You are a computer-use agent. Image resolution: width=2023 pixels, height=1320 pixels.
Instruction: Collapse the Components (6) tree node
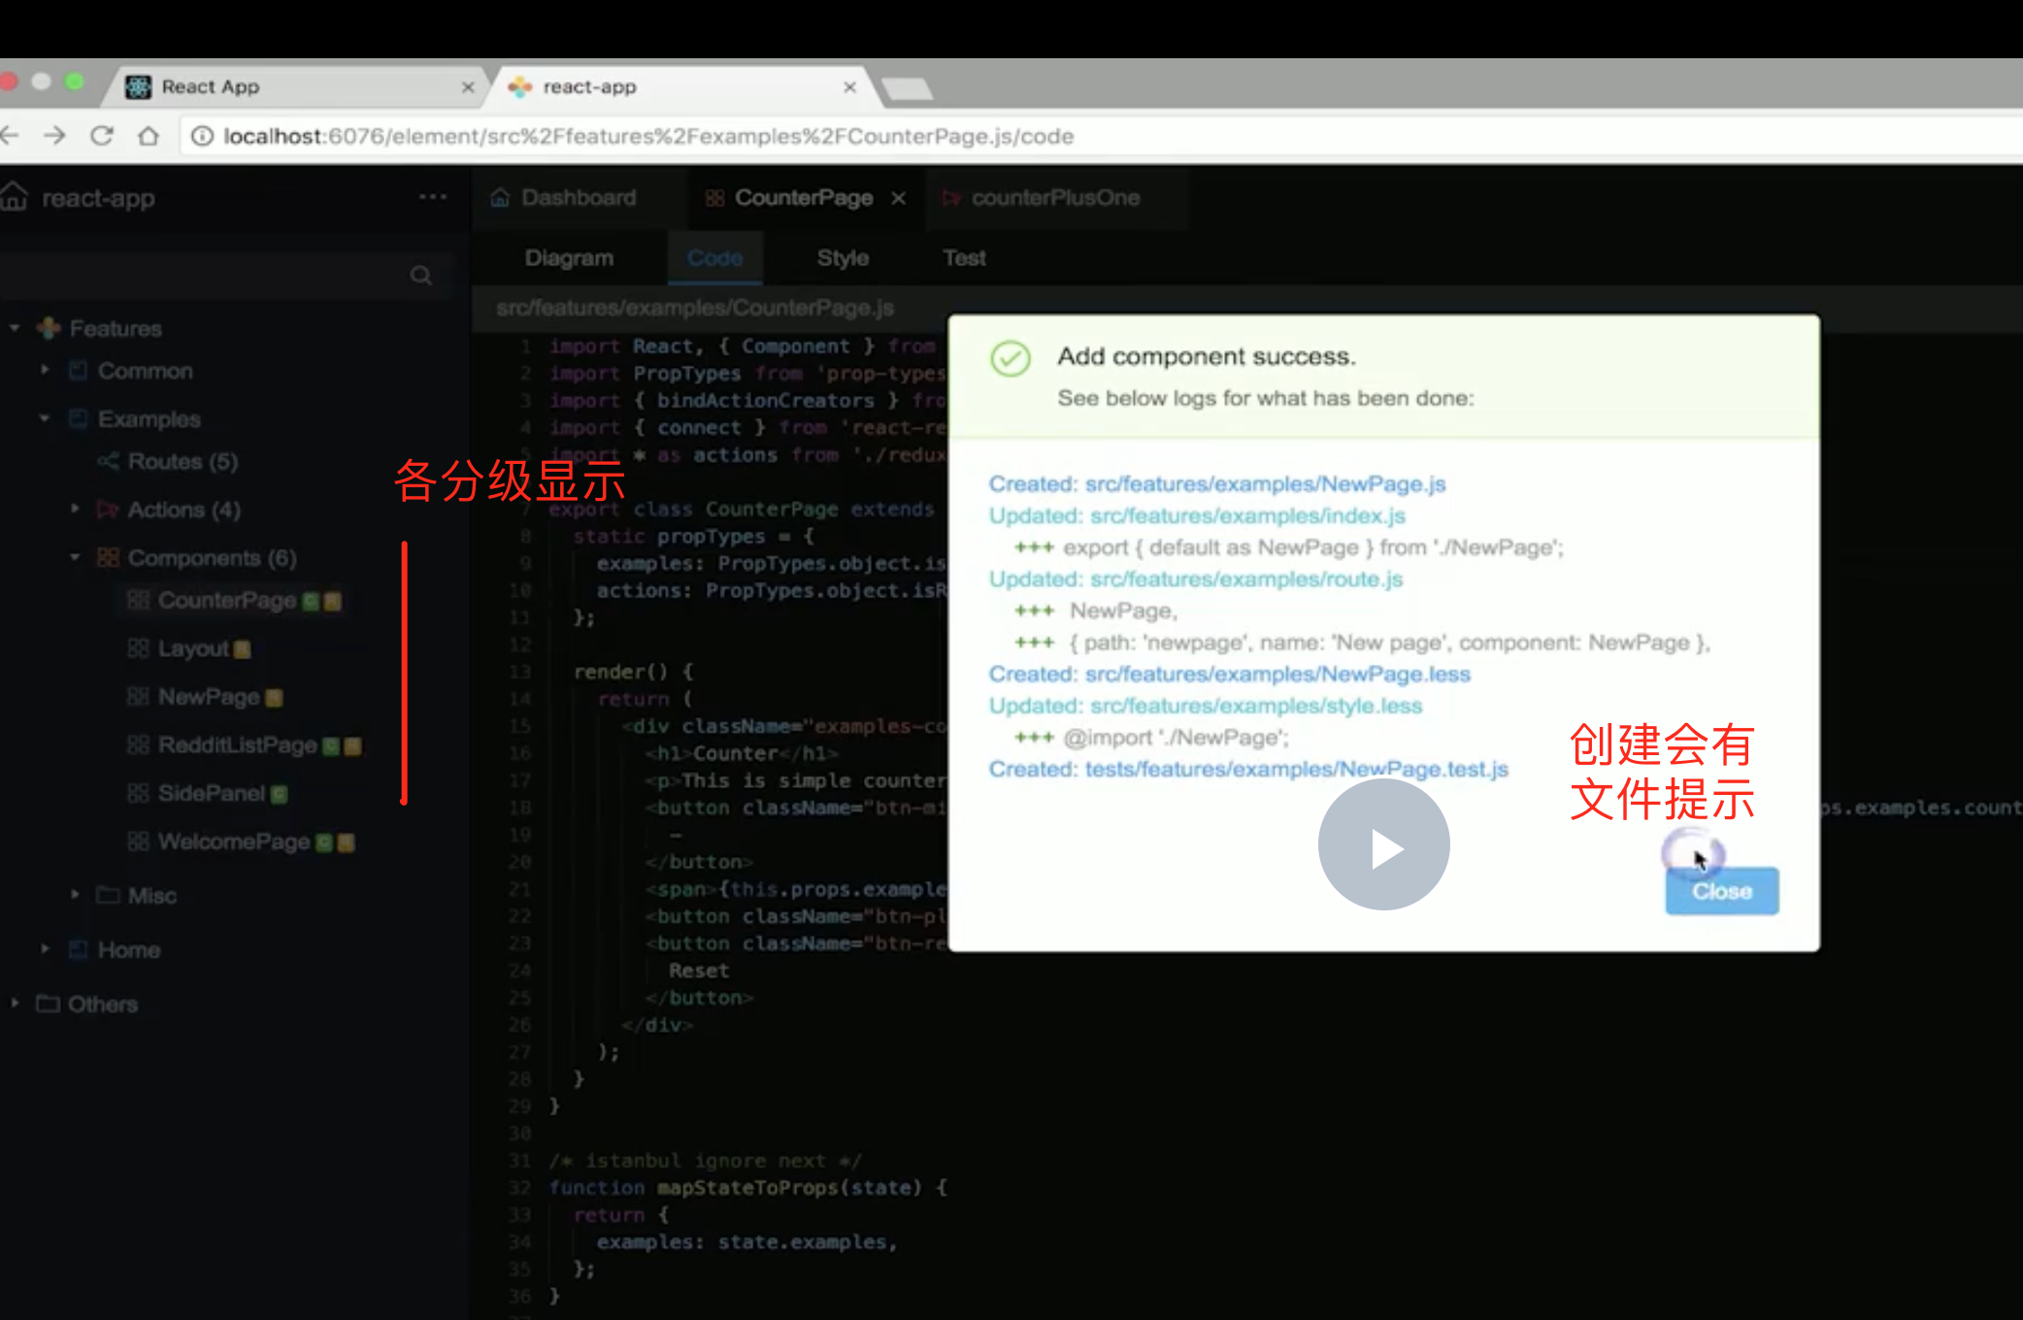75,557
